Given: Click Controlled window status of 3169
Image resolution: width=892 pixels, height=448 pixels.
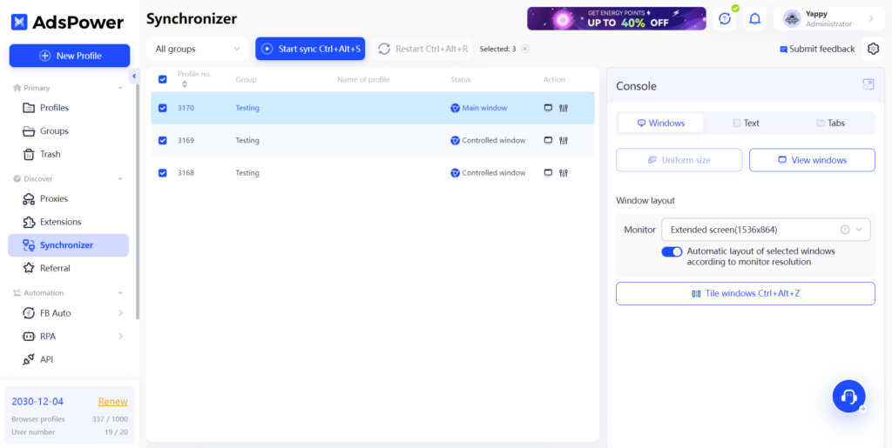Looking at the screenshot, I should click(x=488, y=140).
